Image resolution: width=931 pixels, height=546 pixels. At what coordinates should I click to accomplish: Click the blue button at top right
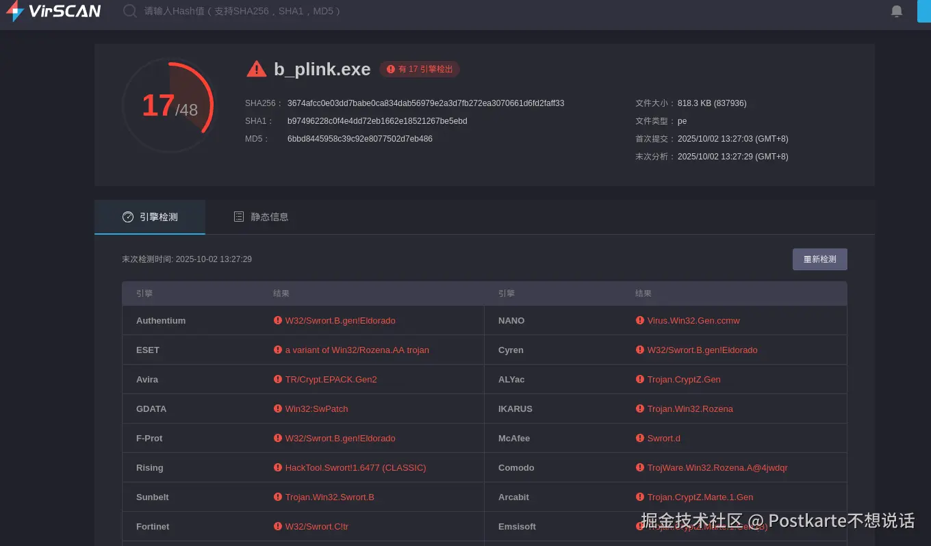(x=924, y=11)
